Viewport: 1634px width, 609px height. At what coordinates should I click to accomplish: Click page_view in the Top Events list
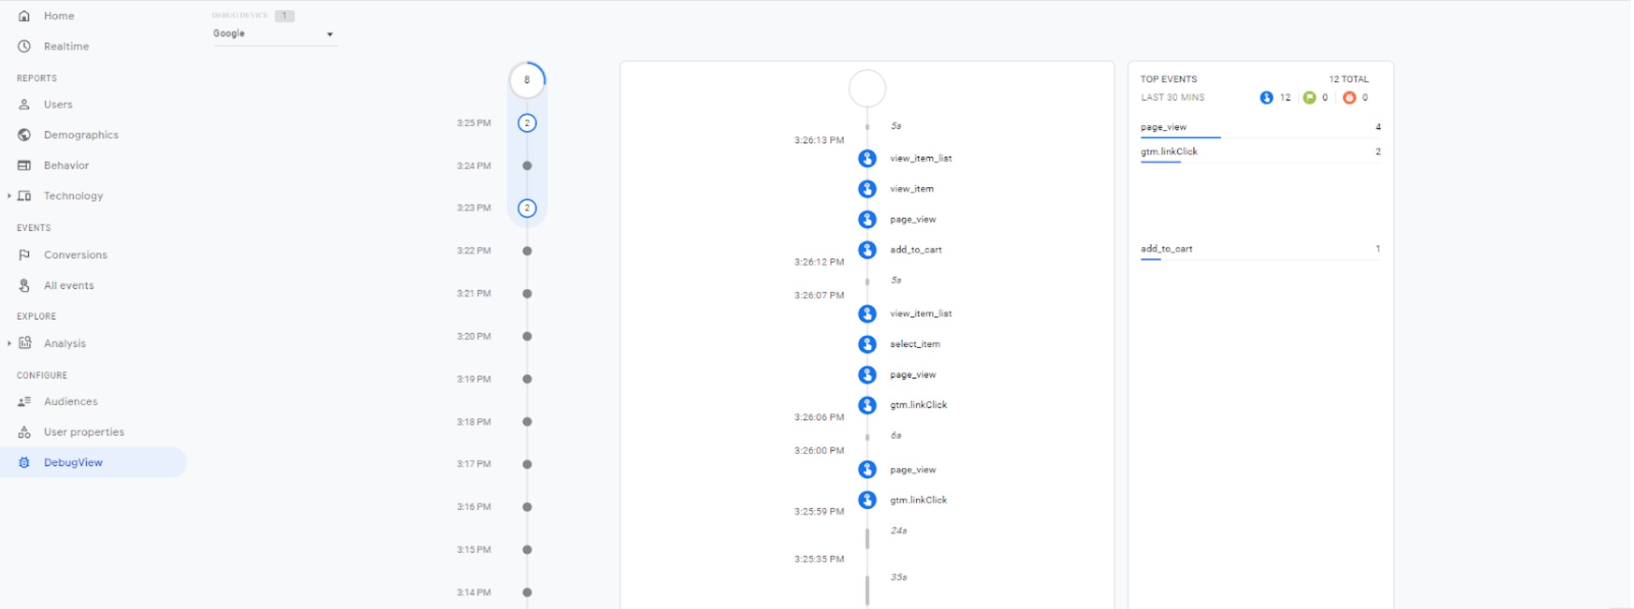point(1163,127)
